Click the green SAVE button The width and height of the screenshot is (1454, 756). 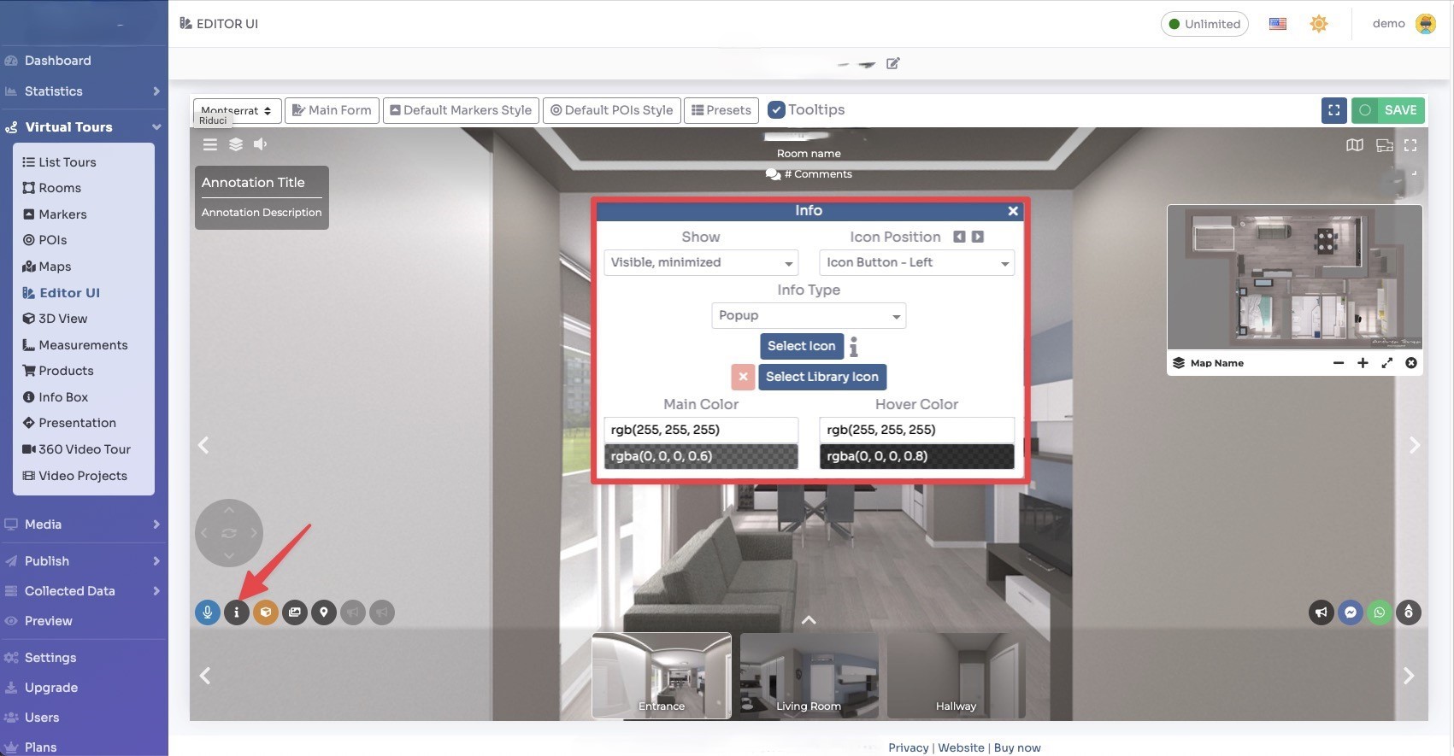pyautogui.click(x=1388, y=110)
